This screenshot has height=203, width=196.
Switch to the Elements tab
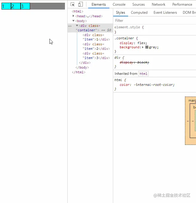[x=99, y=4]
